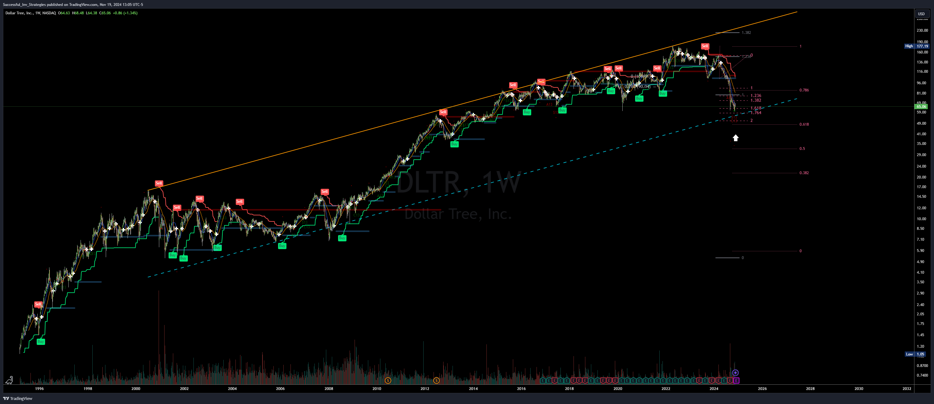
Task: Click the Buy marker at the 2008 low
Action: click(342, 238)
